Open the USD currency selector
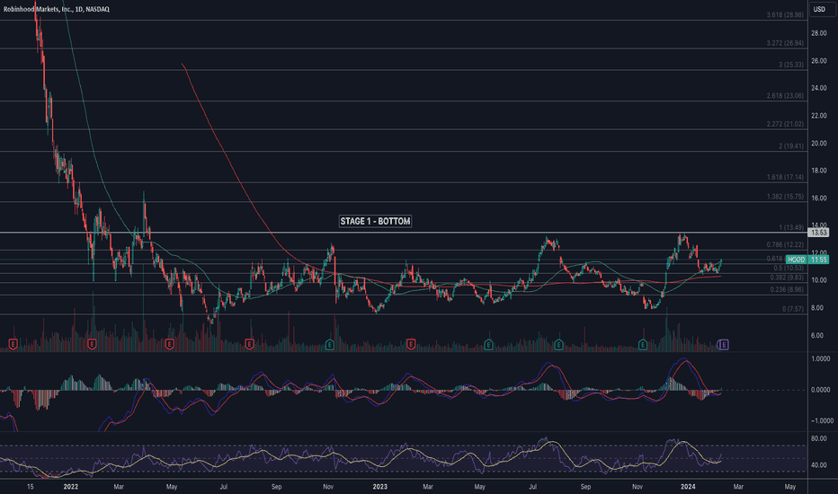Screen dimensions: 838x494 [x=819, y=9]
